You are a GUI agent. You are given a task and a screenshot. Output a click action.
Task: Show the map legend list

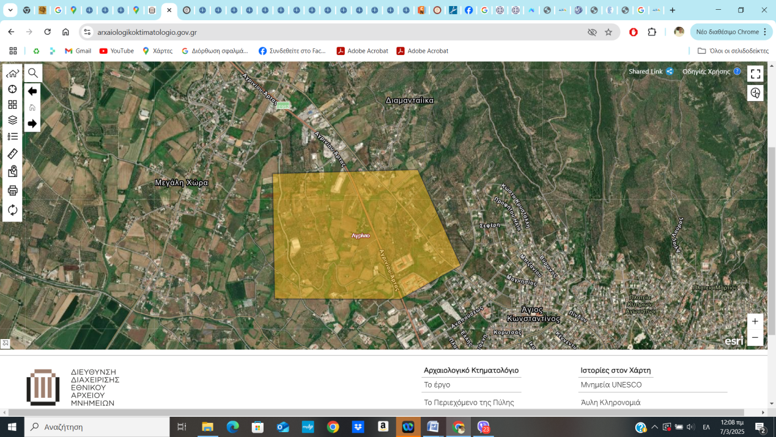pos(12,136)
